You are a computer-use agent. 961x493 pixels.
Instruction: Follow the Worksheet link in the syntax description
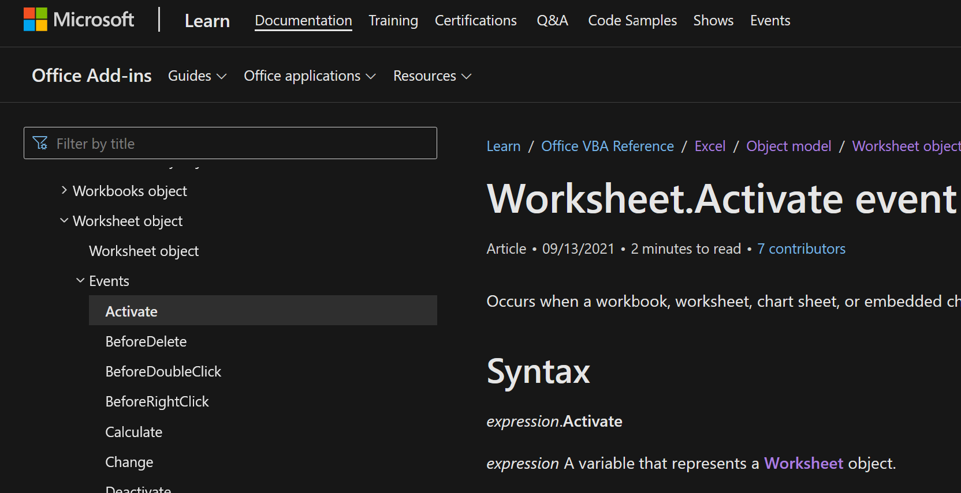(x=803, y=463)
